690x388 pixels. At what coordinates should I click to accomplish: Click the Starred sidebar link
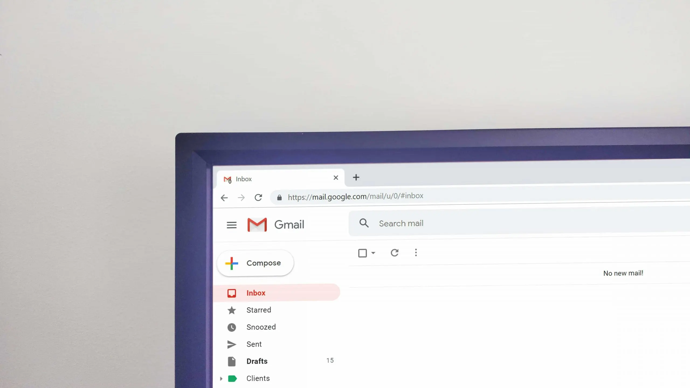point(259,310)
